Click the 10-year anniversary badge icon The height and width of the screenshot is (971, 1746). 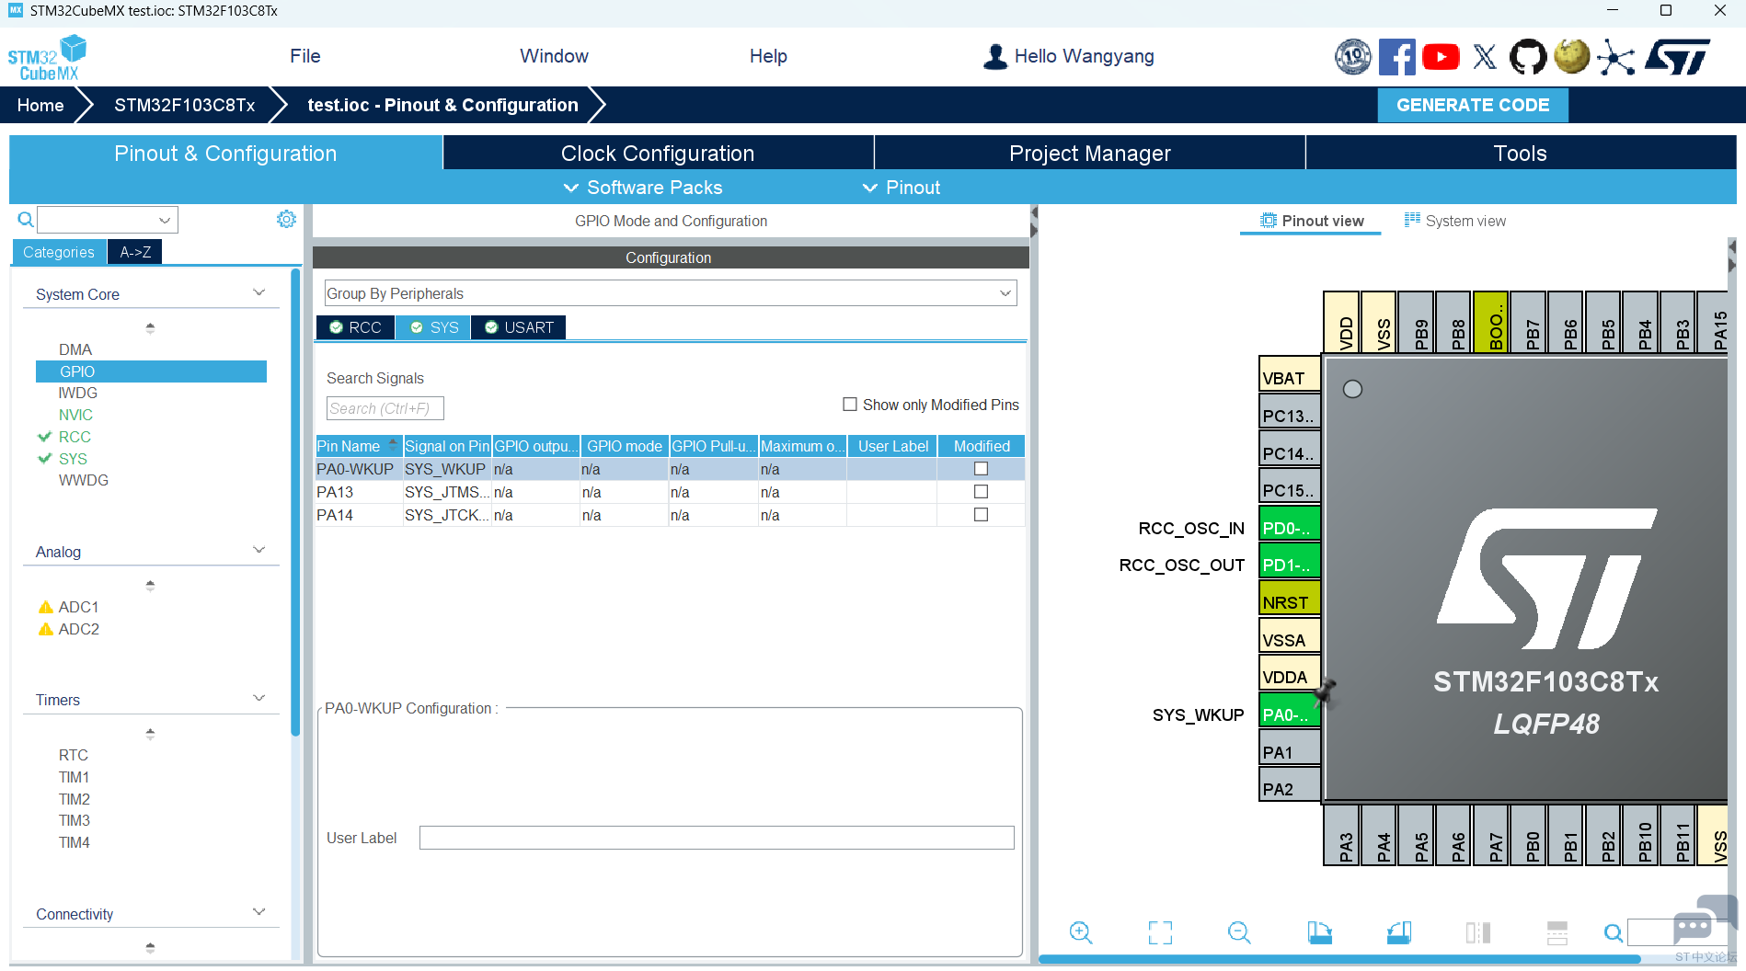pyautogui.click(x=1353, y=57)
